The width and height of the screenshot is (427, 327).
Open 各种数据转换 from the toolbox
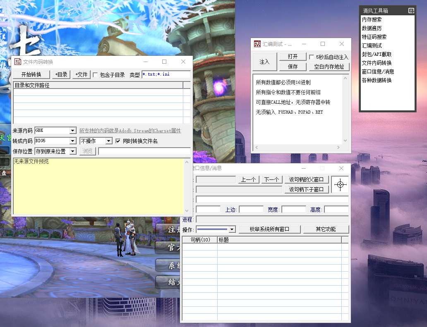pyautogui.click(x=377, y=81)
